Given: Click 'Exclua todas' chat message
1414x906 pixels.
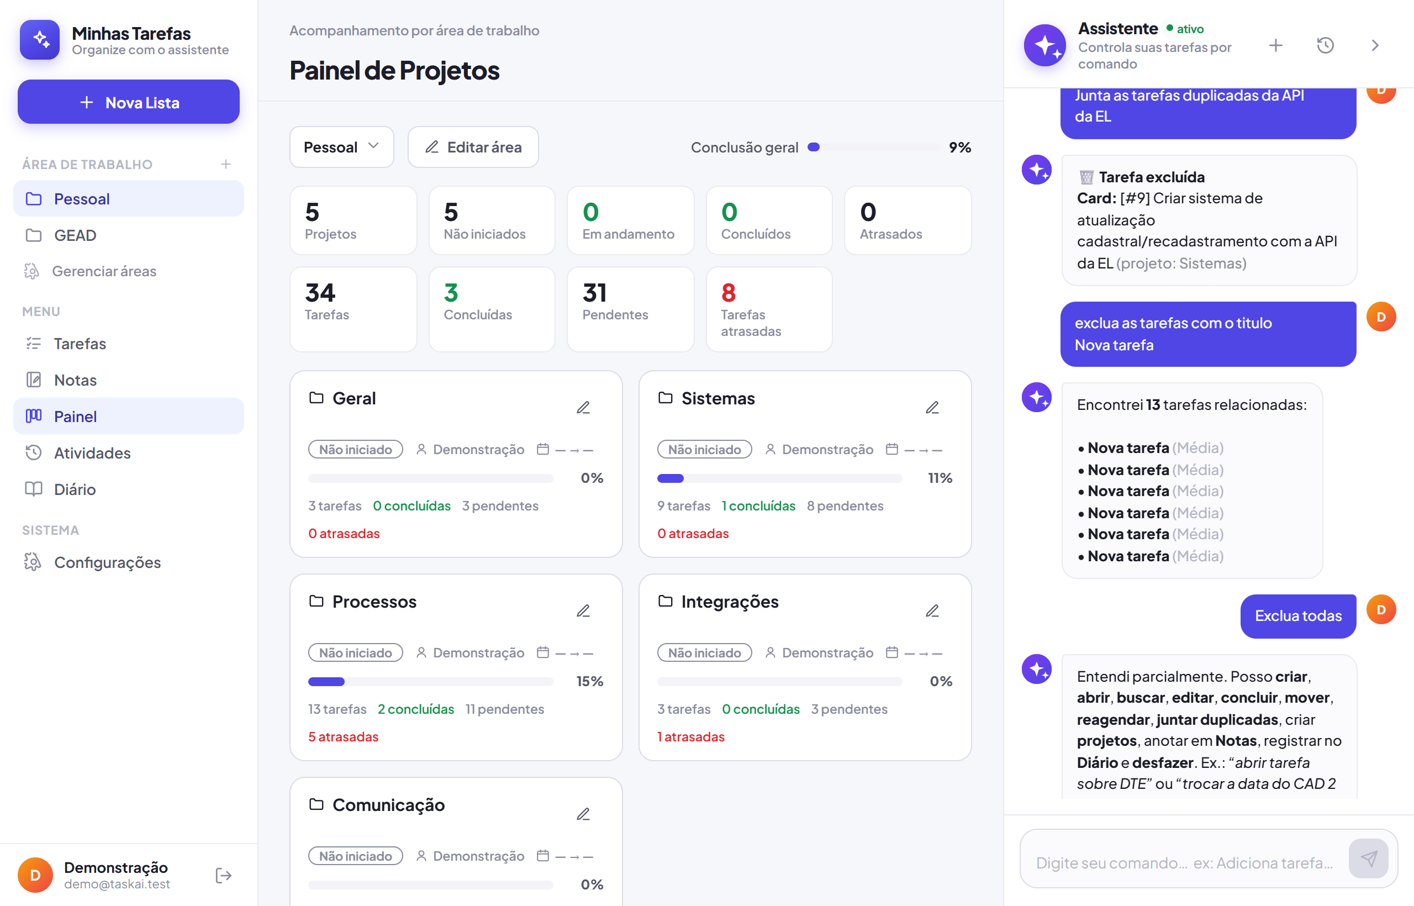Looking at the screenshot, I should (1297, 616).
